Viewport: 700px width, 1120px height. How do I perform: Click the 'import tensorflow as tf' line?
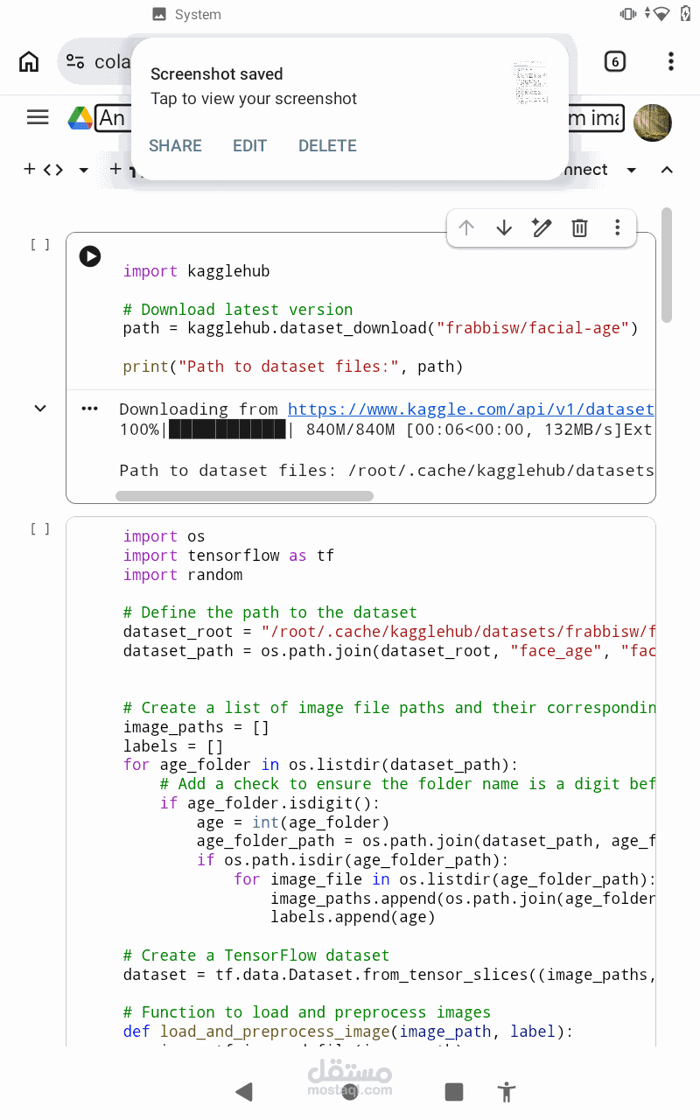(x=228, y=556)
